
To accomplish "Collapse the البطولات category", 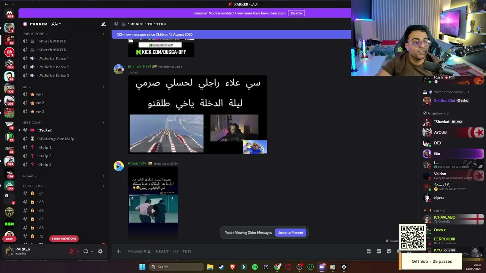I will coord(29,176).
